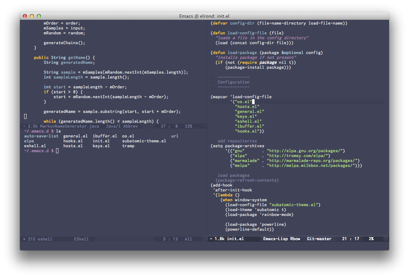The image size is (409, 278).
Task: Click "ibuffer.el" string in config list
Action: [x=250, y=126]
